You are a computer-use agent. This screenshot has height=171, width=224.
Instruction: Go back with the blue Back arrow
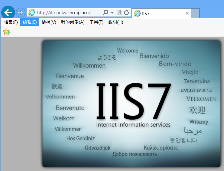[8, 13]
